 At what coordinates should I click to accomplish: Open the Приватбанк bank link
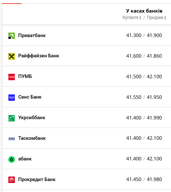[x=32, y=35]
